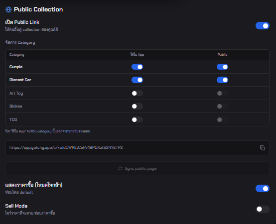The image size is (276, 224).
Task: Click the sync arrows icon
Action: click(x=120, y=168)
